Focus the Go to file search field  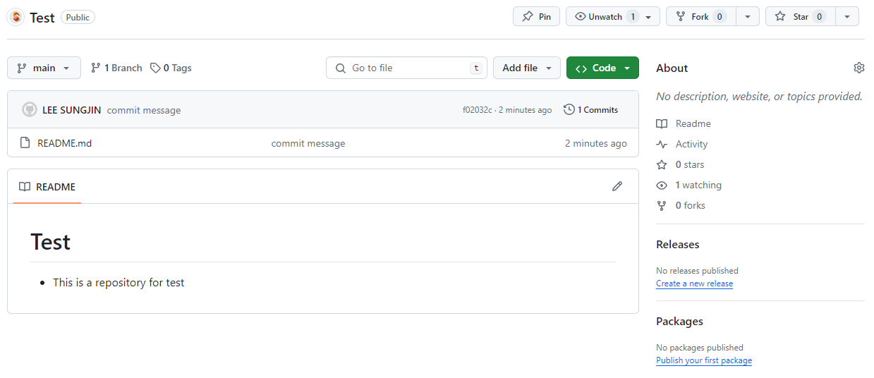click(x=406, y=68)
